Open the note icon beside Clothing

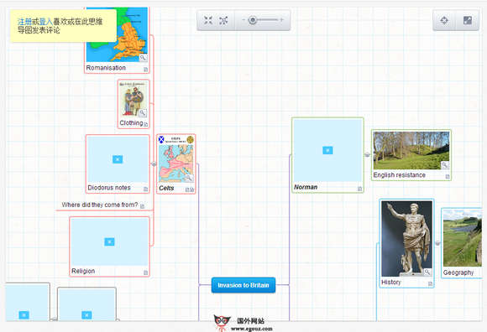coord(145,124)
